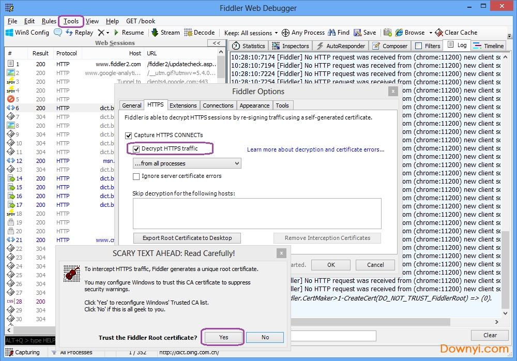Switch to the Connections tab
The height and width of the screenshot is (361, 517).
coord(218,106)
